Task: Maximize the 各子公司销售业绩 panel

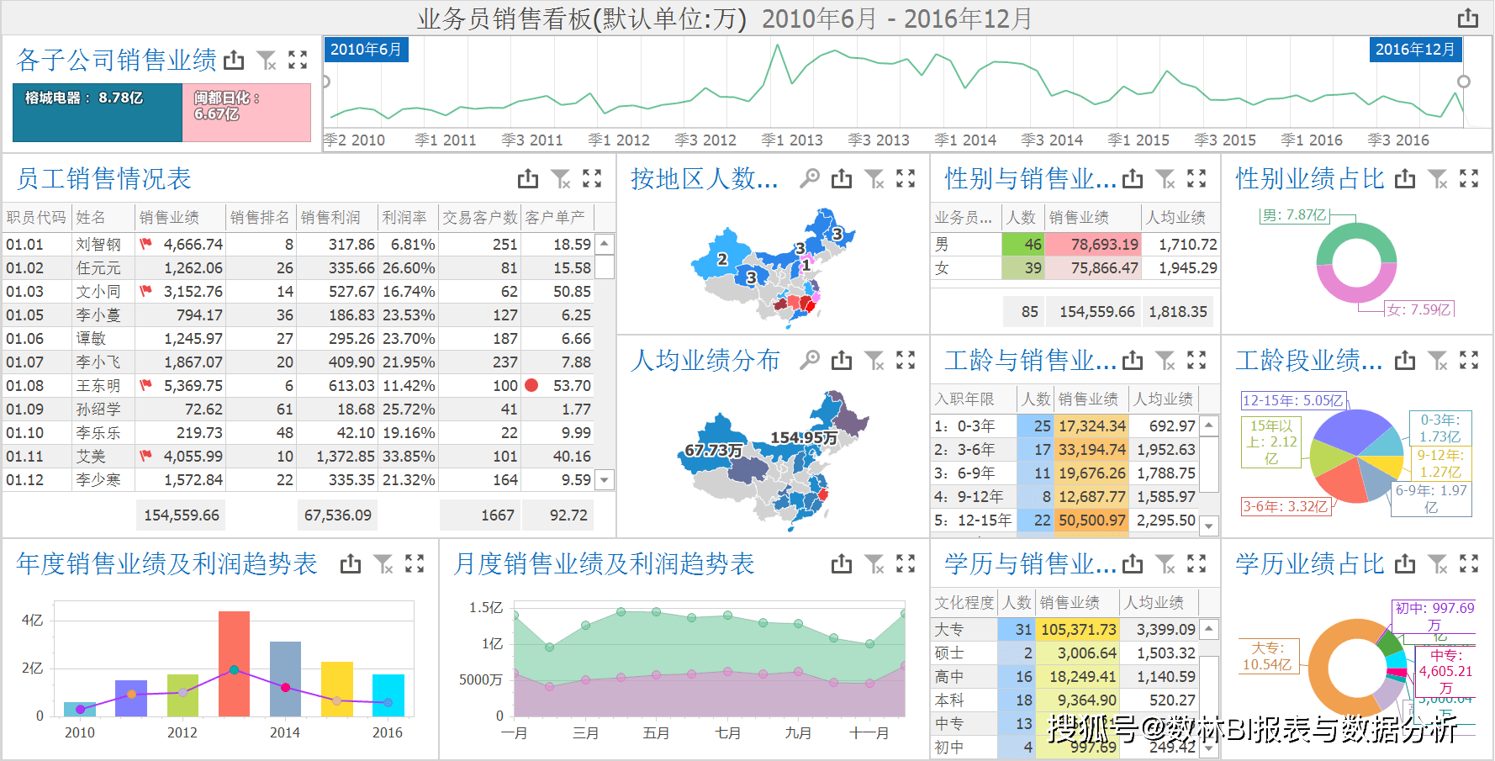Action: (298, 60)
